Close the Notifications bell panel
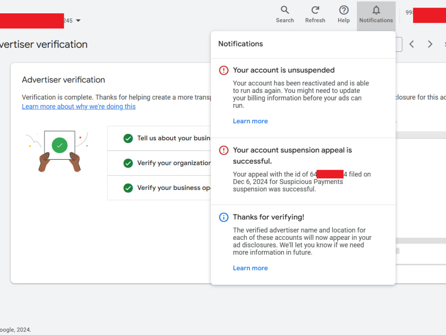The height and width of the screenshot is (335, 446). [376, 16]
